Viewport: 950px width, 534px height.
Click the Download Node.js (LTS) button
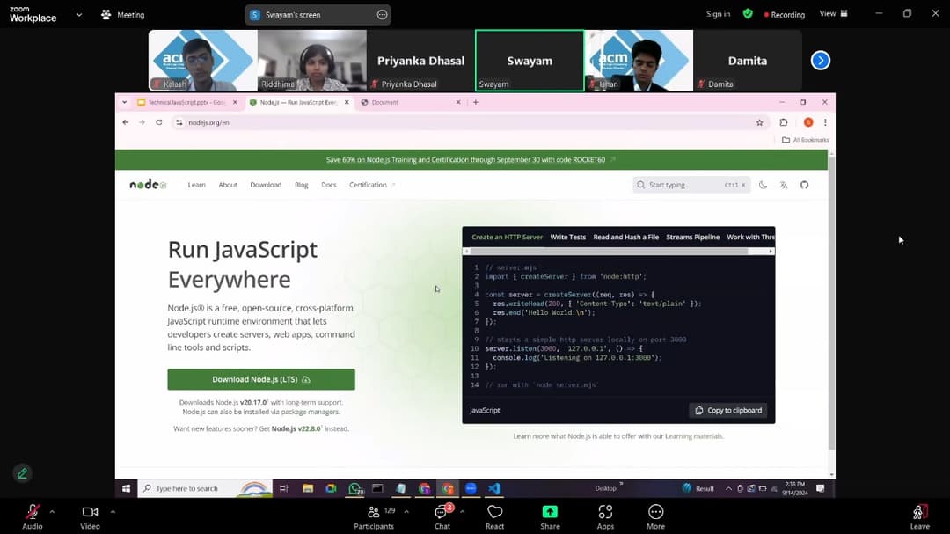[x=261, y=379]
